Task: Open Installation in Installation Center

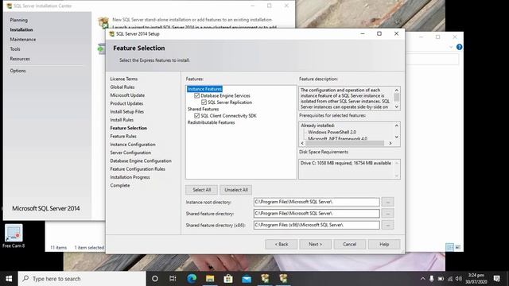Action: 21,30
